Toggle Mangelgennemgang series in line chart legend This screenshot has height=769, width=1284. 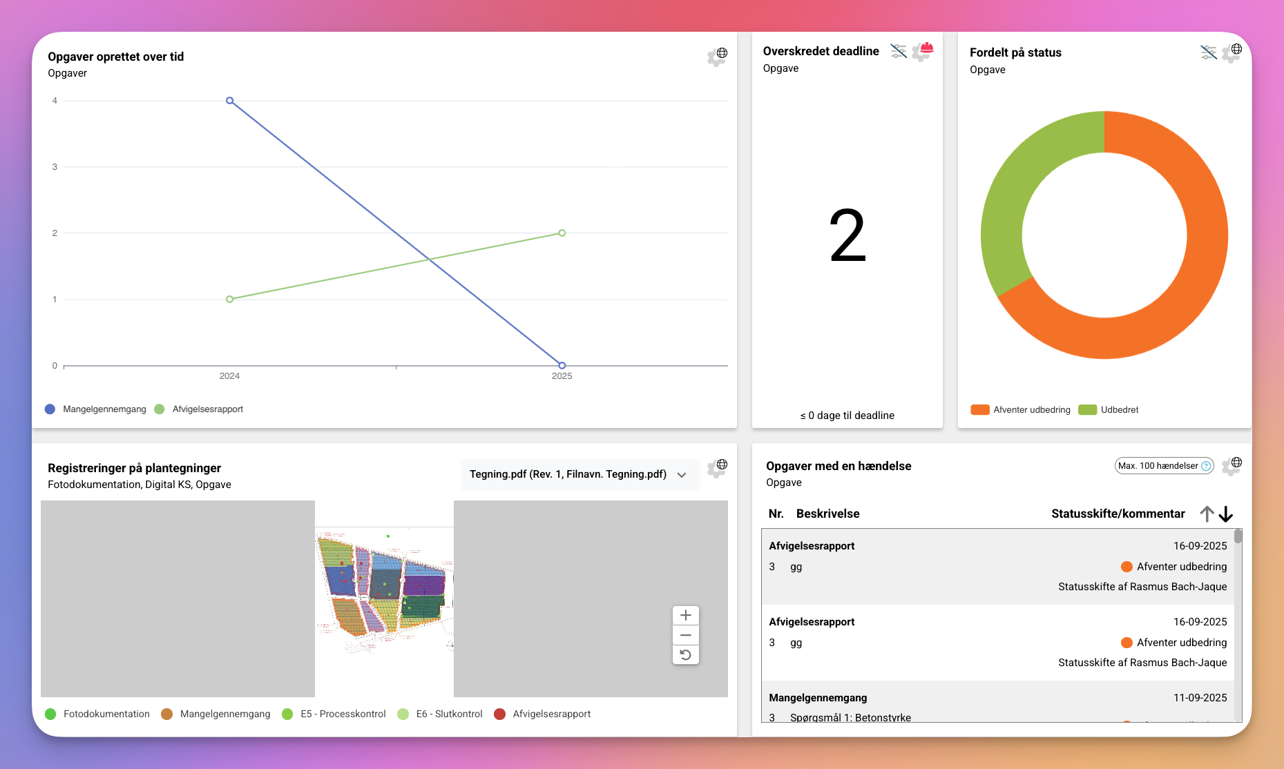96,409
